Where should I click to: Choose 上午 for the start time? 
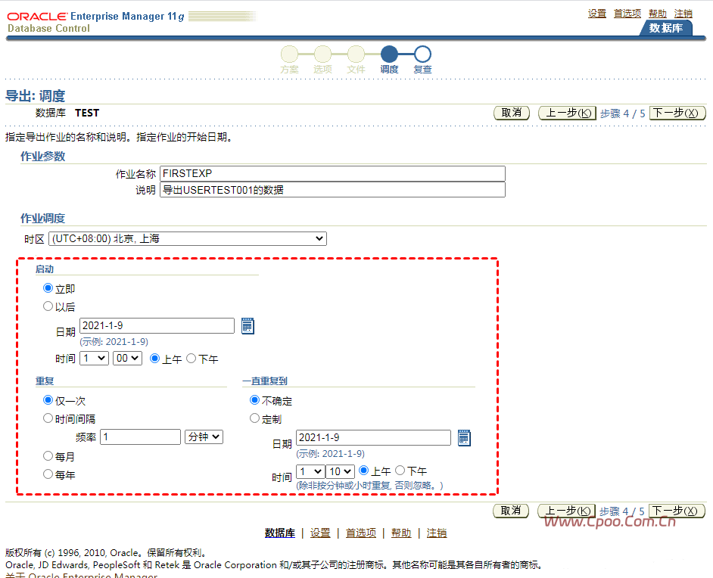(154, 359)
